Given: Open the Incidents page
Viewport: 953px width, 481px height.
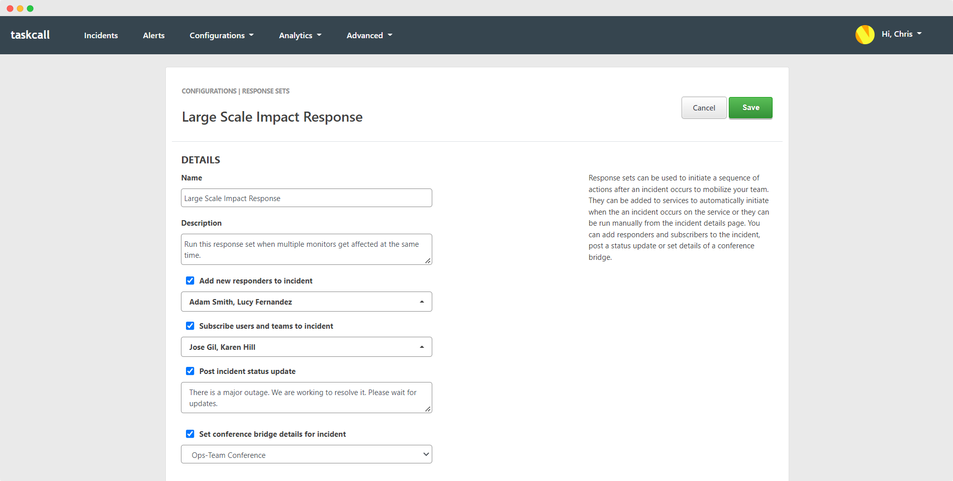Looking at the screenshot, I should pyautogui.click(x=101, y=35).
